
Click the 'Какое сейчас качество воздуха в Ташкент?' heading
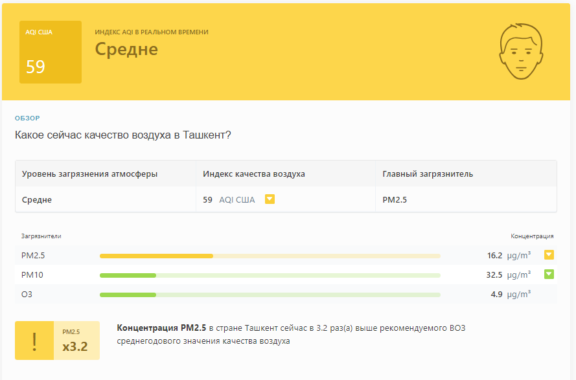pyautogui.click(x=122, y=135)
